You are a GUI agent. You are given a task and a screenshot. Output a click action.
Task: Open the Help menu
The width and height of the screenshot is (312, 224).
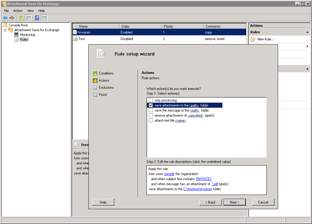pyautogui.click(x=42, y=11)
